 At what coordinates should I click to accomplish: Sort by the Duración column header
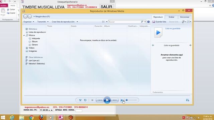[99, 26]
